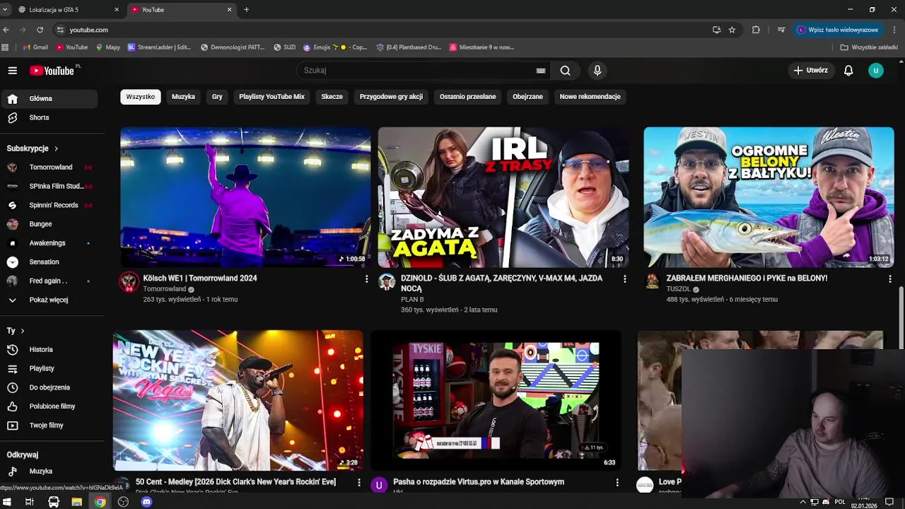Viewport: 905px width, 509px height.
Task: Open SPInka Film Studio subscription
Action: (x=49, y=186)
